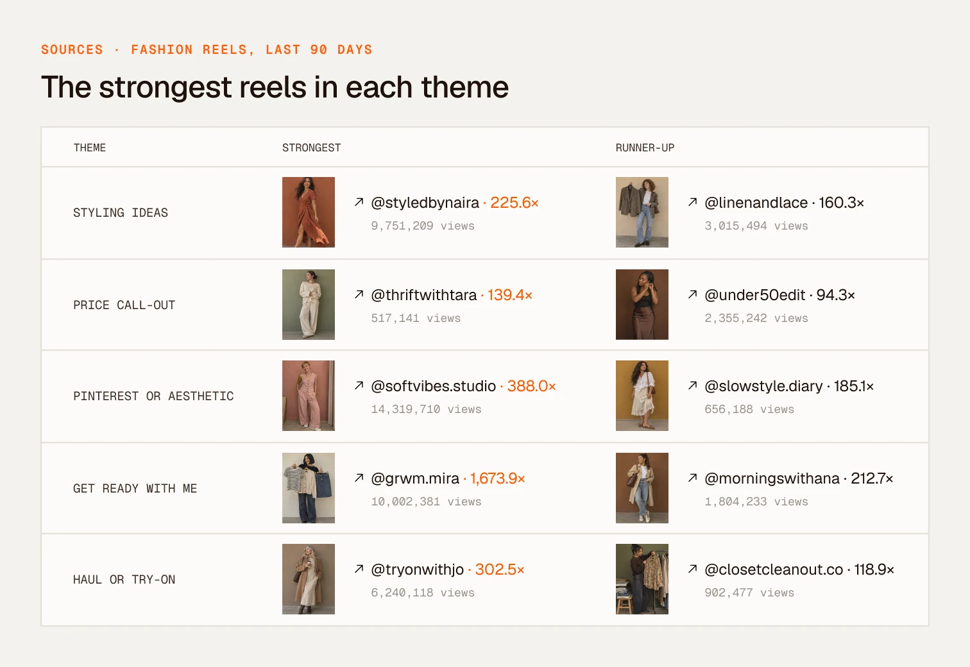Click the arrow icon beside @styledbynaira
The height and width of the screenshot is (667, 970).
[359, 202]
